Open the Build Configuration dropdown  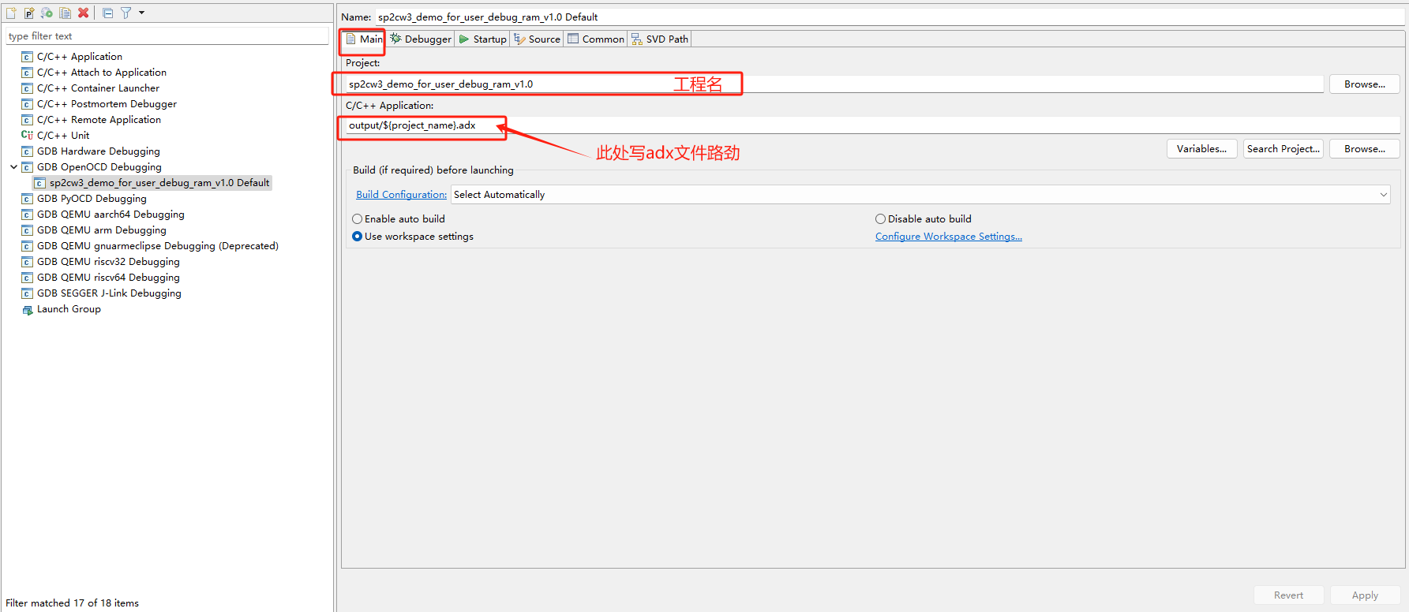[920, 195]
